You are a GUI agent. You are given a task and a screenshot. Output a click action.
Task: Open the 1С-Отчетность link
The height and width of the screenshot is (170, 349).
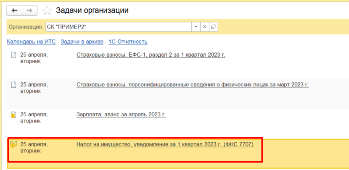coord(128,42)
